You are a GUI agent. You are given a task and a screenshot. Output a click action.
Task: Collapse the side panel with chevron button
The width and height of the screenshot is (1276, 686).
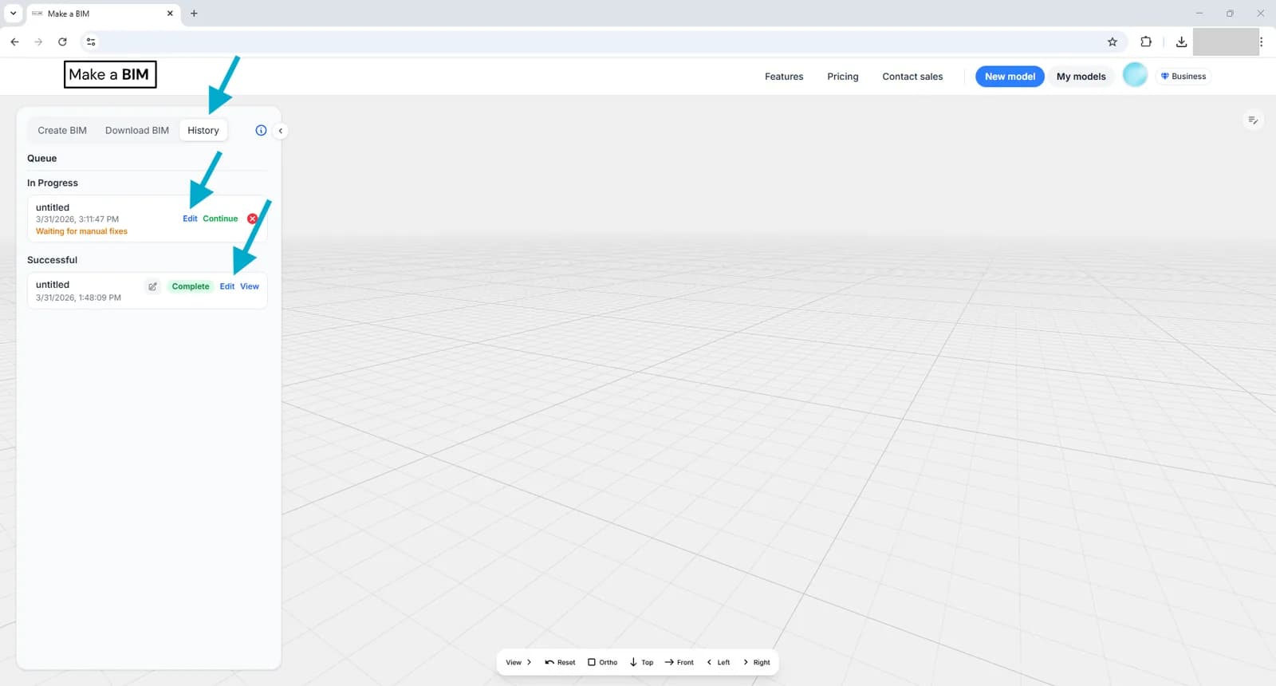[x=280, y=131]
